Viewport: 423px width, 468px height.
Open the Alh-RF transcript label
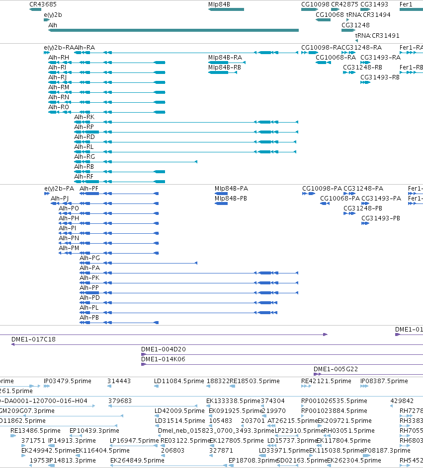tap(84, 177)
